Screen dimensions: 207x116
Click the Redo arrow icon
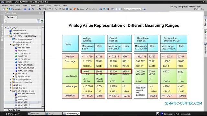click(50, 9)
